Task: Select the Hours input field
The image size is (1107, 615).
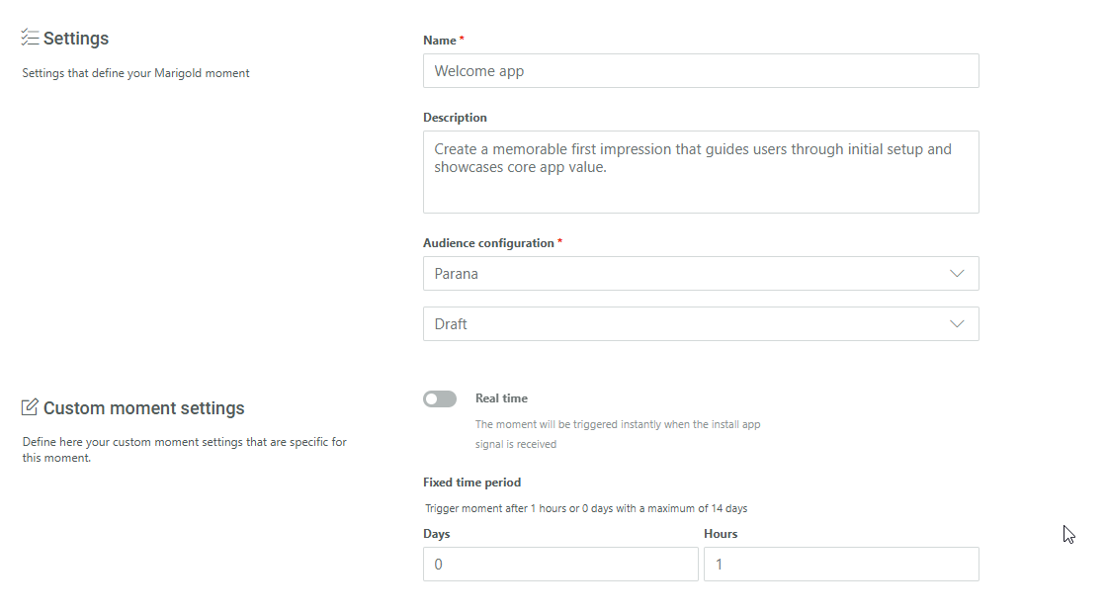Action: [x=841, y=565]
